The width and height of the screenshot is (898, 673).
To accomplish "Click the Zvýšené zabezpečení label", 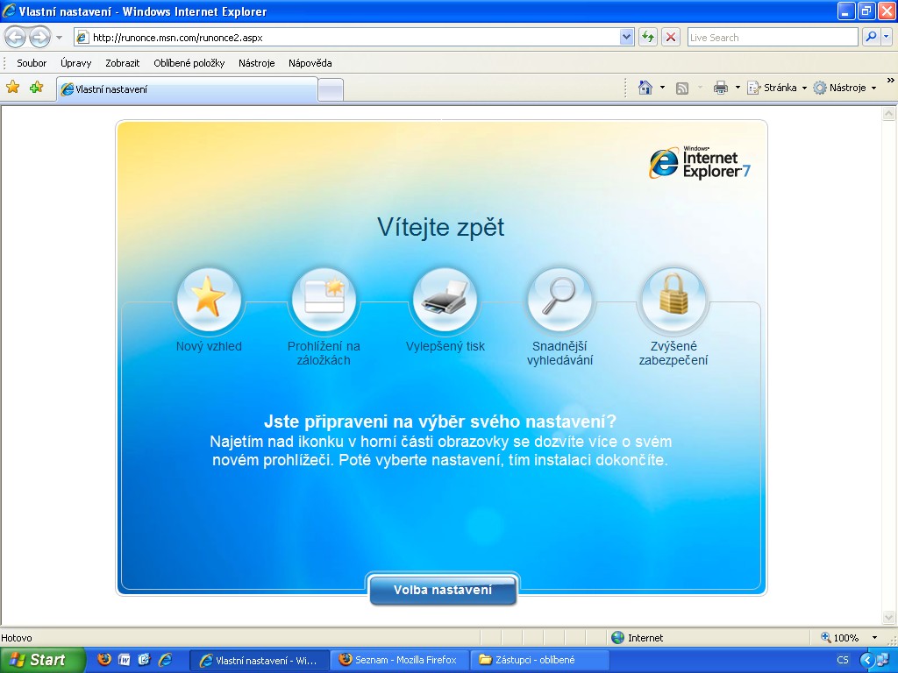I will coord(673,353).
